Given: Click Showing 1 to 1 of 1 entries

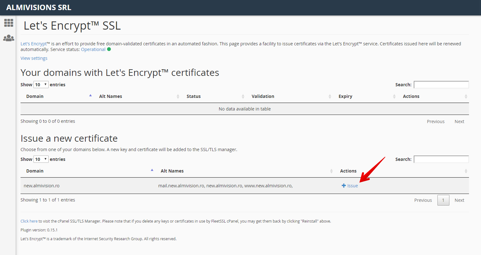Looking at the screenshot, I should coord(48,200).
